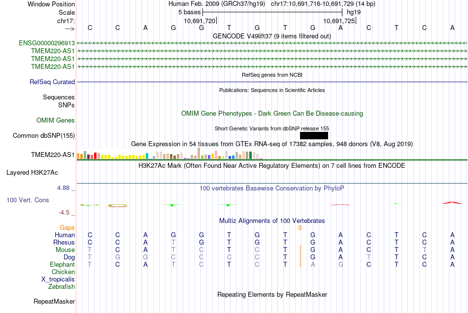Click Publications: Sequences in Scientific Articles title
The image size is (468, 313).
272,91
